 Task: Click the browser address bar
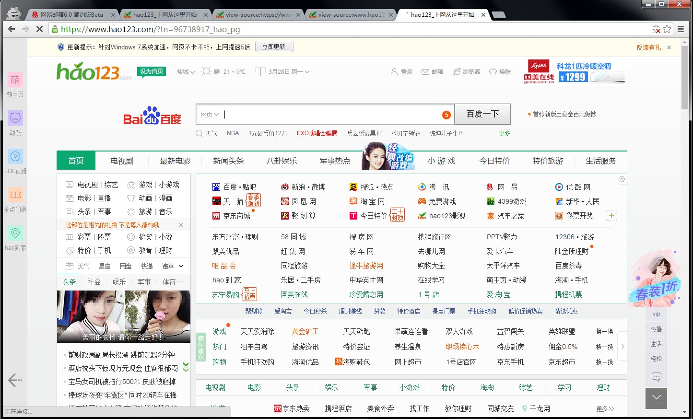tap(350, 29)
